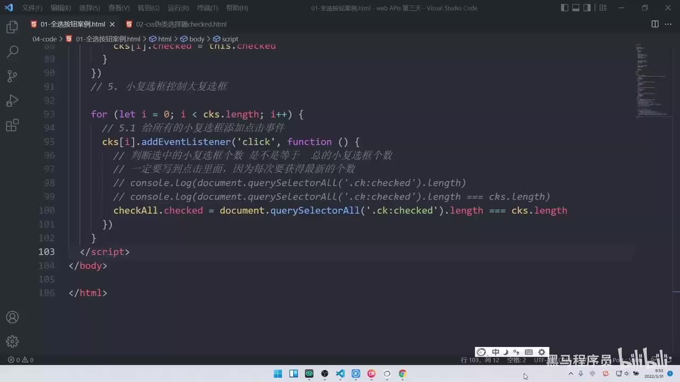Click the closing </script> tag
Screen dimensions: 680x382
pos(105,251)
